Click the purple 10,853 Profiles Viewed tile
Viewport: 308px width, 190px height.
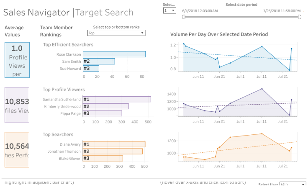(17, 105)
